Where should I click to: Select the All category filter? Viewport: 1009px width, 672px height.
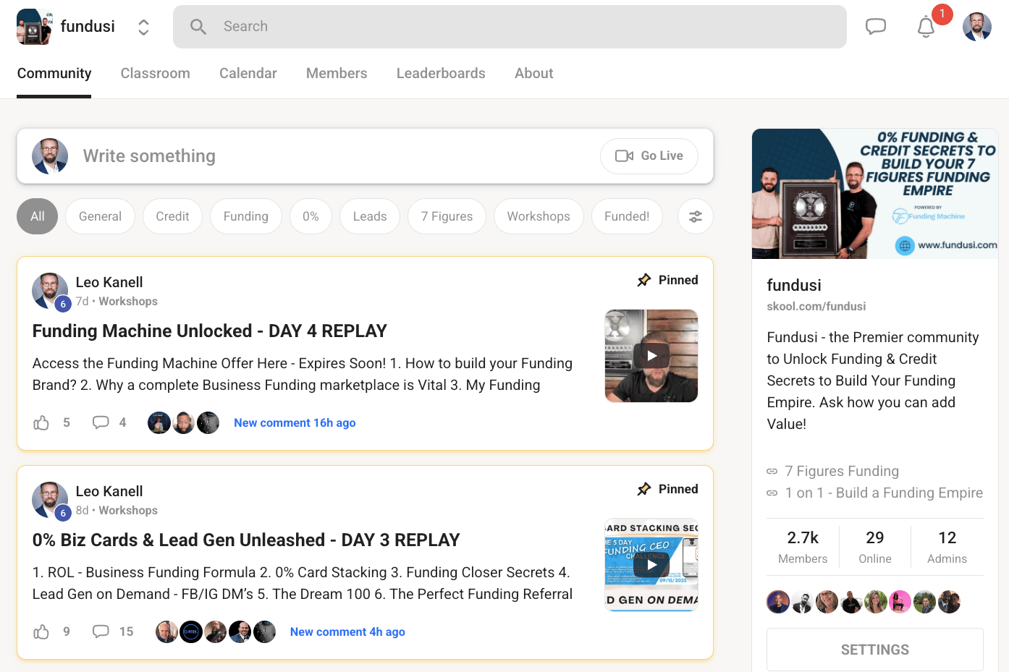click(x=37, y=216)
